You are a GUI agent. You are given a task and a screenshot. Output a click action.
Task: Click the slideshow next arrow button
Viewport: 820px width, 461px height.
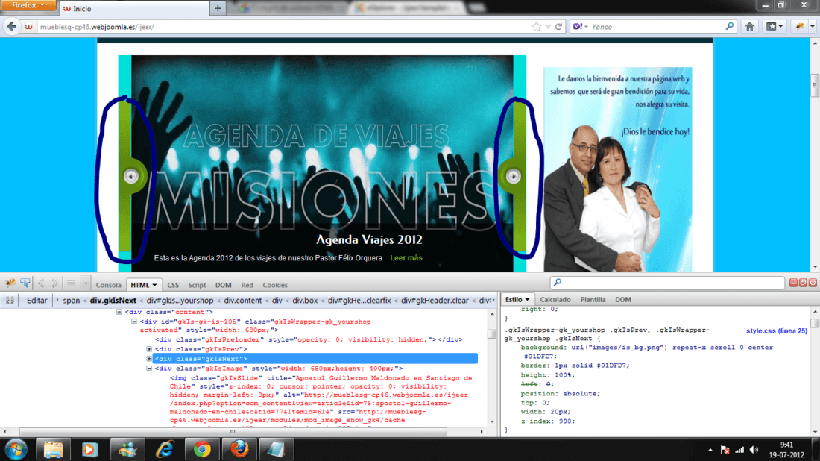tap(514, 176)
